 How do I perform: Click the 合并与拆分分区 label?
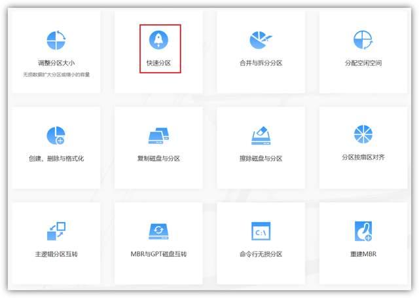(261, 63)
